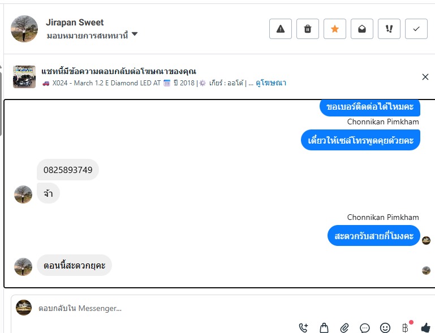Screen dimensions: 435x333
Task: Click the double exclamation priority icon
Action: click(x=389, y=29)
